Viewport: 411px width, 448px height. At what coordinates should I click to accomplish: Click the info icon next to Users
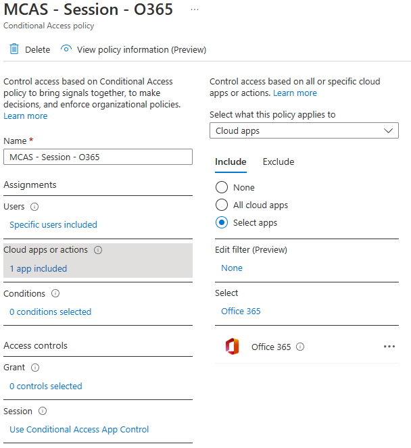pos(34,207)
